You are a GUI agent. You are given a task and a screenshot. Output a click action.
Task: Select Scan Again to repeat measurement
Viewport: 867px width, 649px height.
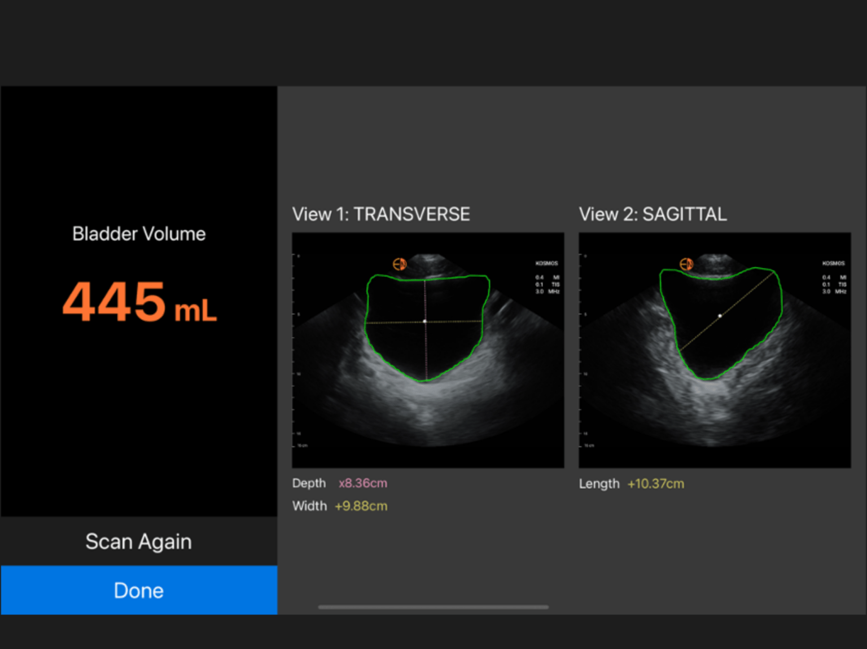[x=138, y=541]
